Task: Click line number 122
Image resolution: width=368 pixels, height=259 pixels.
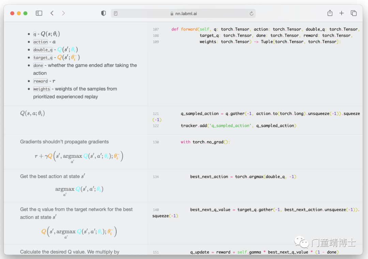Action: 156,126
